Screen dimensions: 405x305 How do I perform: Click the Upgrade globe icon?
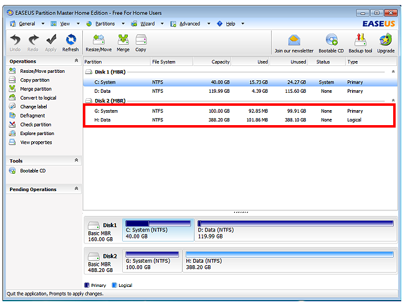[x=386, y=40]
